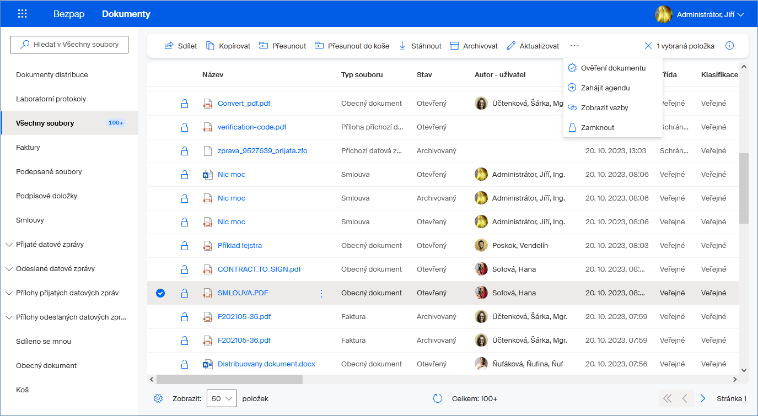Click the Word icon of Distribuovany dokument.docx
Screen dimensions: 758x416
click(x=207, y=364)
